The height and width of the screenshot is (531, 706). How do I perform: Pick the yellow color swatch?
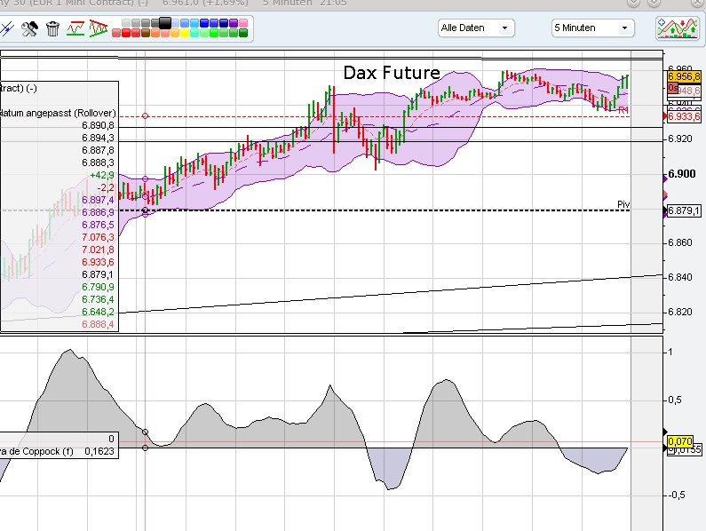(x=185, y=33)
